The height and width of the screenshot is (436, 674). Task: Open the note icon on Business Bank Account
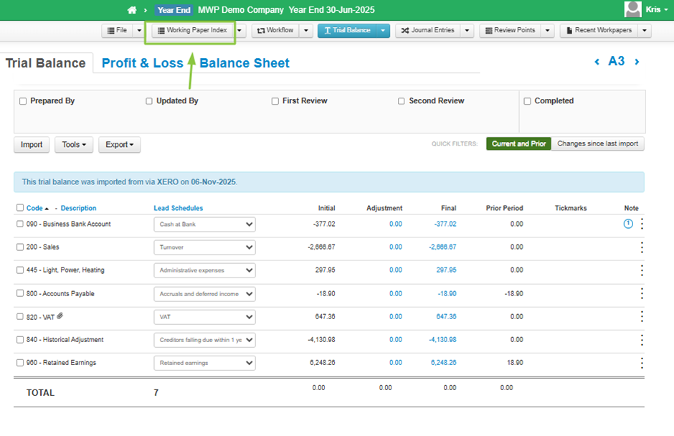point(628,224)
